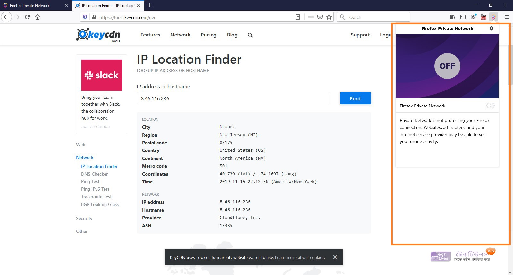Open the DNS Checker tool

coord(94,174)
